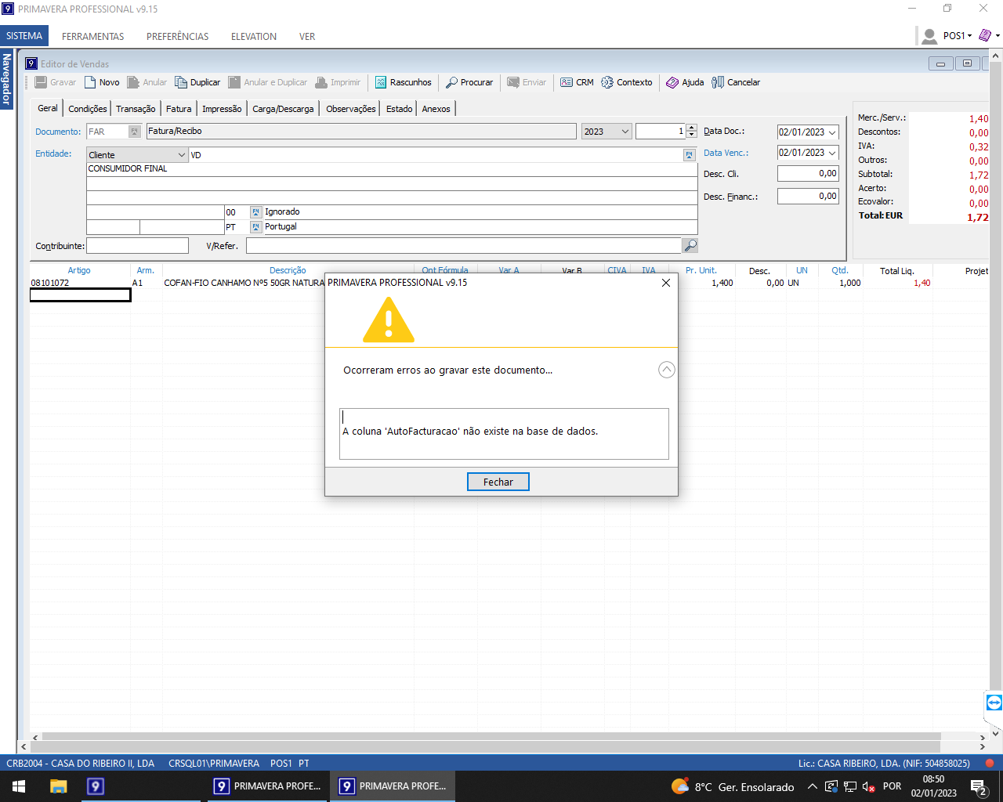Collapse error details with chevron circle
The height and width of the screenshot is (802, 1003).
point(666,370)
